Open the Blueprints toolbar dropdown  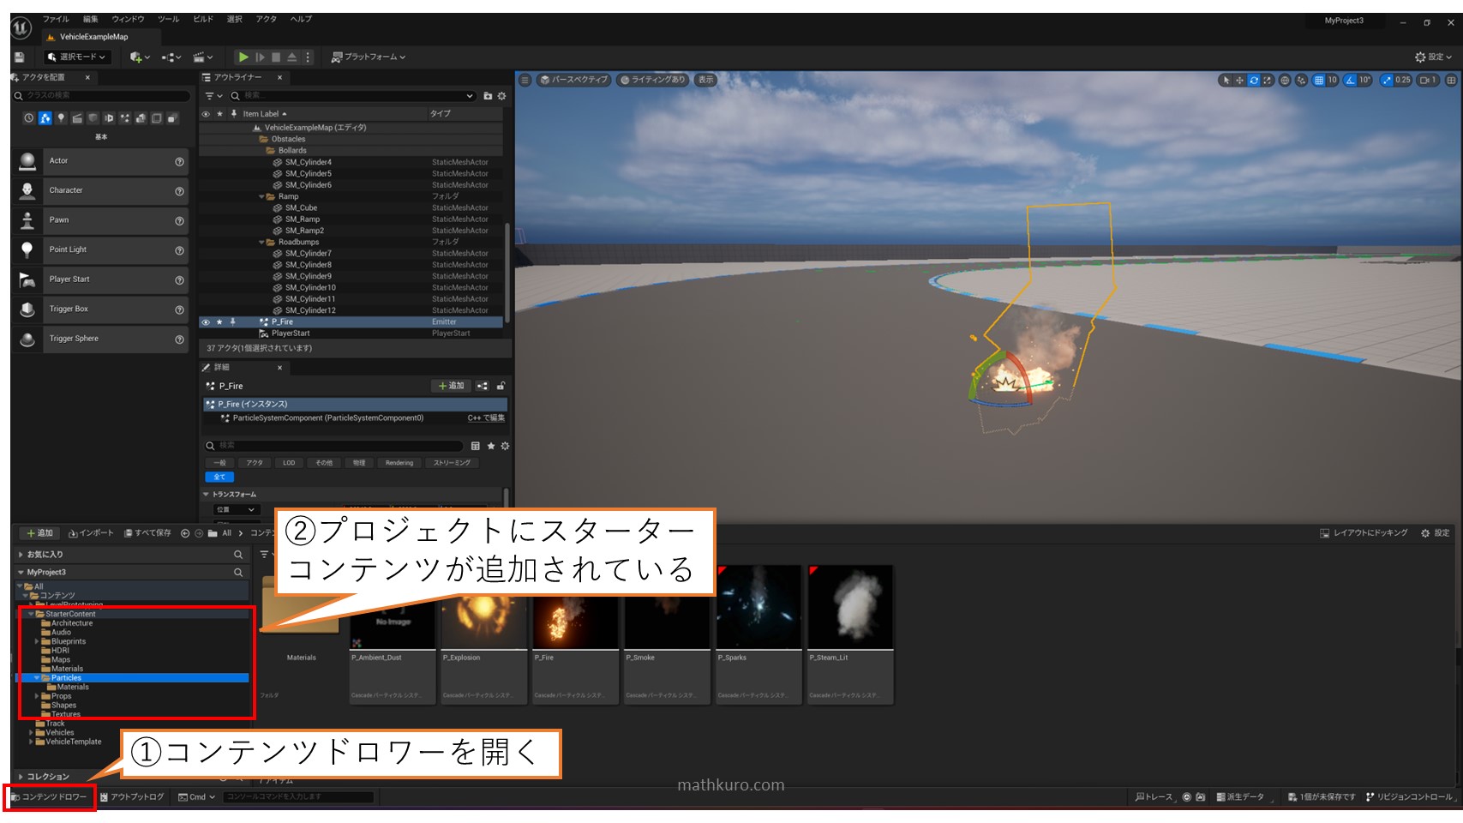click(x=171, y=57)
